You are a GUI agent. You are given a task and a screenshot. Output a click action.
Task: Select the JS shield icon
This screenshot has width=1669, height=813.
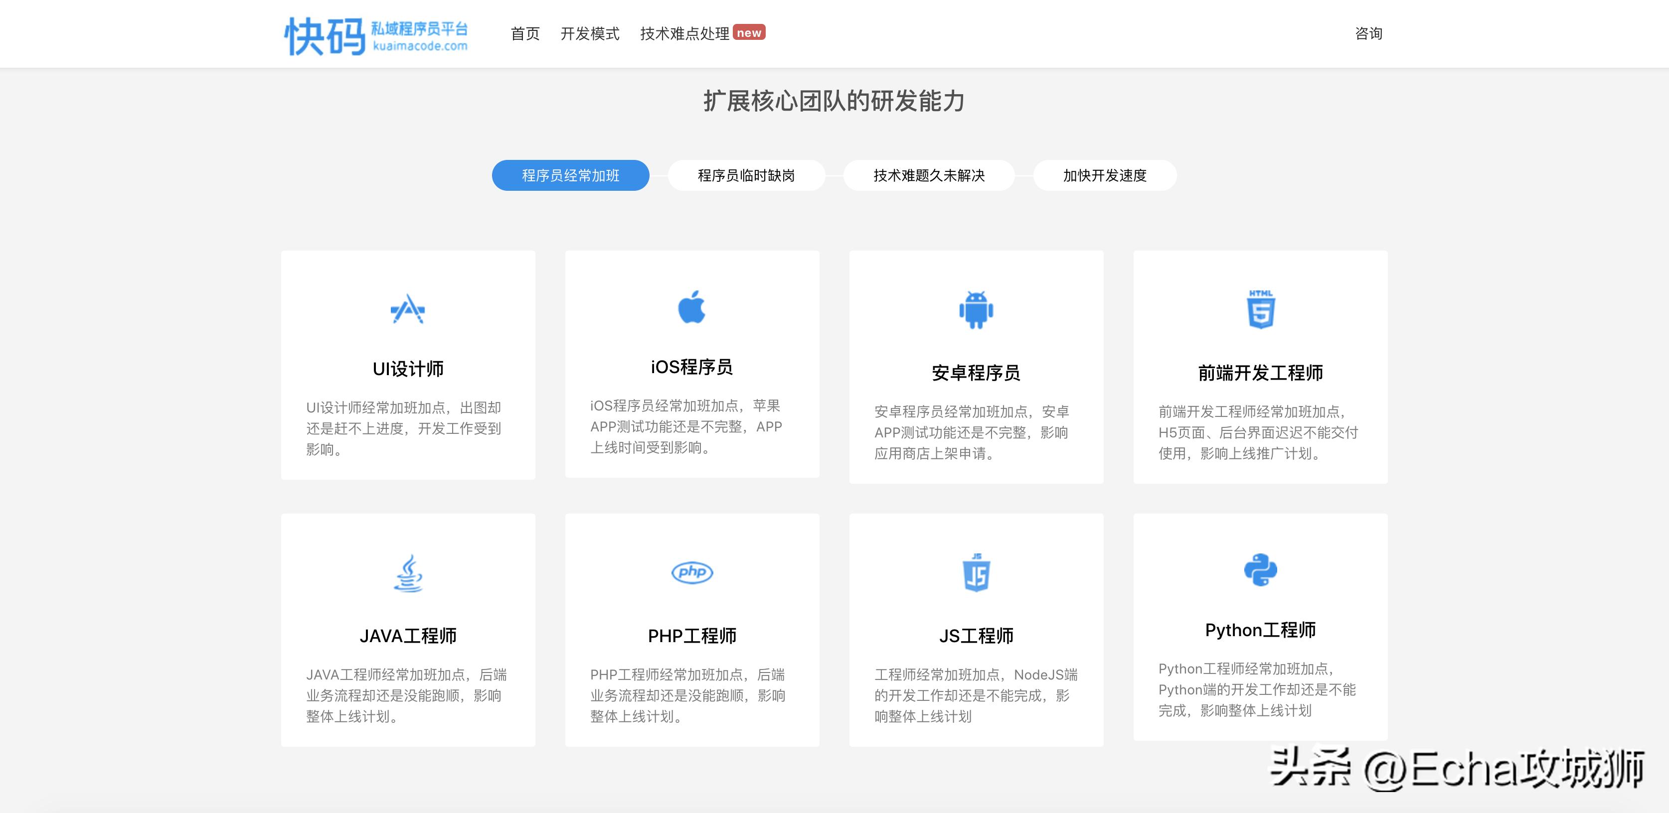pos(975,572)
